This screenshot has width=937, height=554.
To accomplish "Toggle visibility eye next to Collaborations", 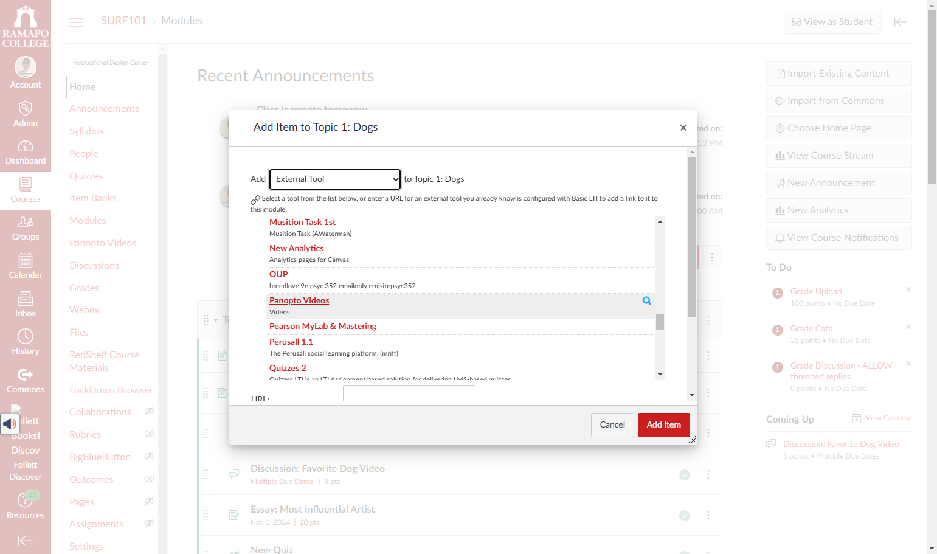I will click(x=149, y=412).
